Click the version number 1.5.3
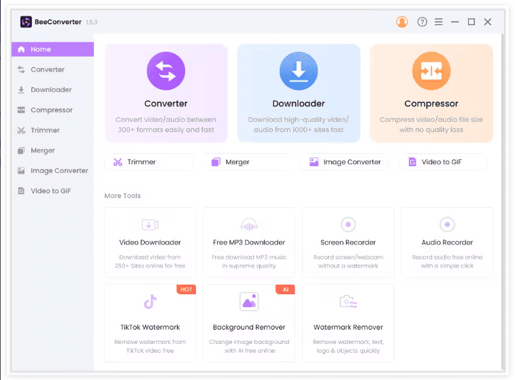The width and height of the screenshot is (515, 380). (x=92, y=22)
